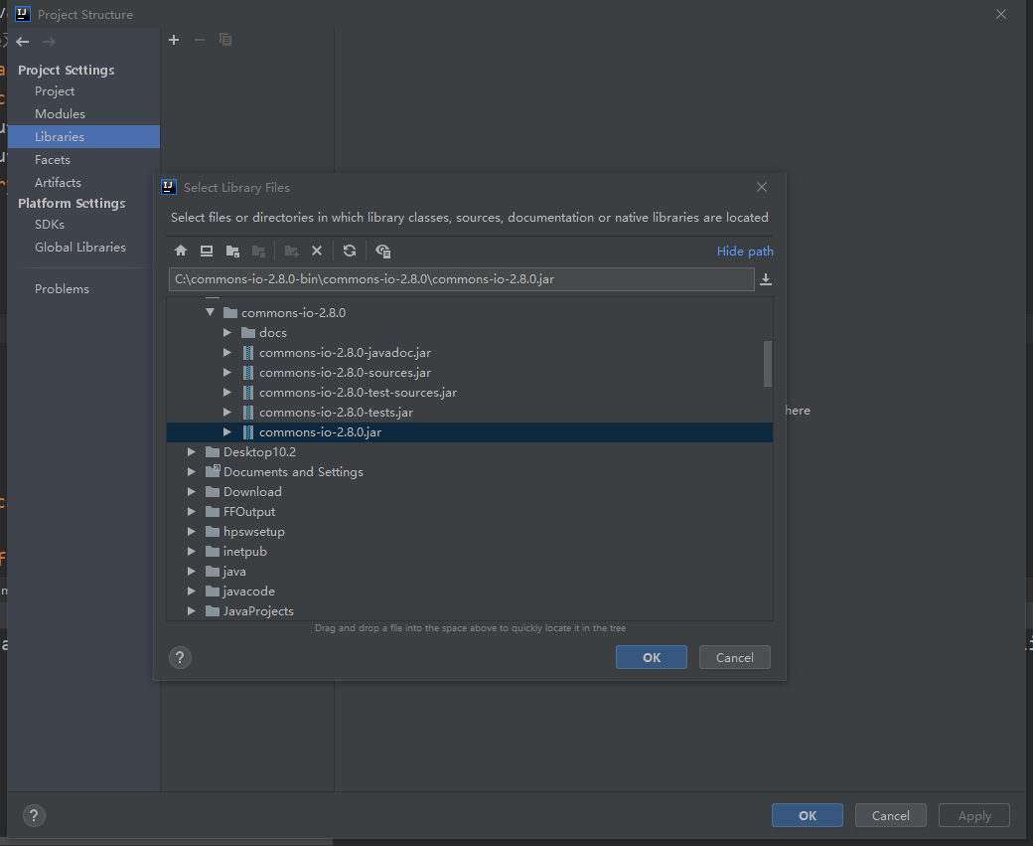Expand the Download folder arrow
The width and height of the screenshot is (1033, 846).
pyautogui.click(x=191, y=492)
